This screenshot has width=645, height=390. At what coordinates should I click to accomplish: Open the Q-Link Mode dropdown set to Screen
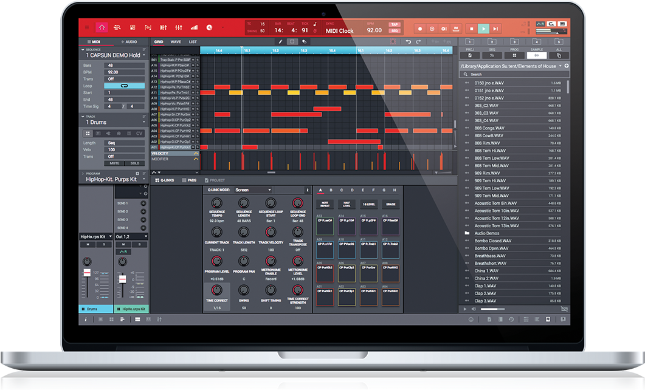pyautogui.click(x=254, y=190)
